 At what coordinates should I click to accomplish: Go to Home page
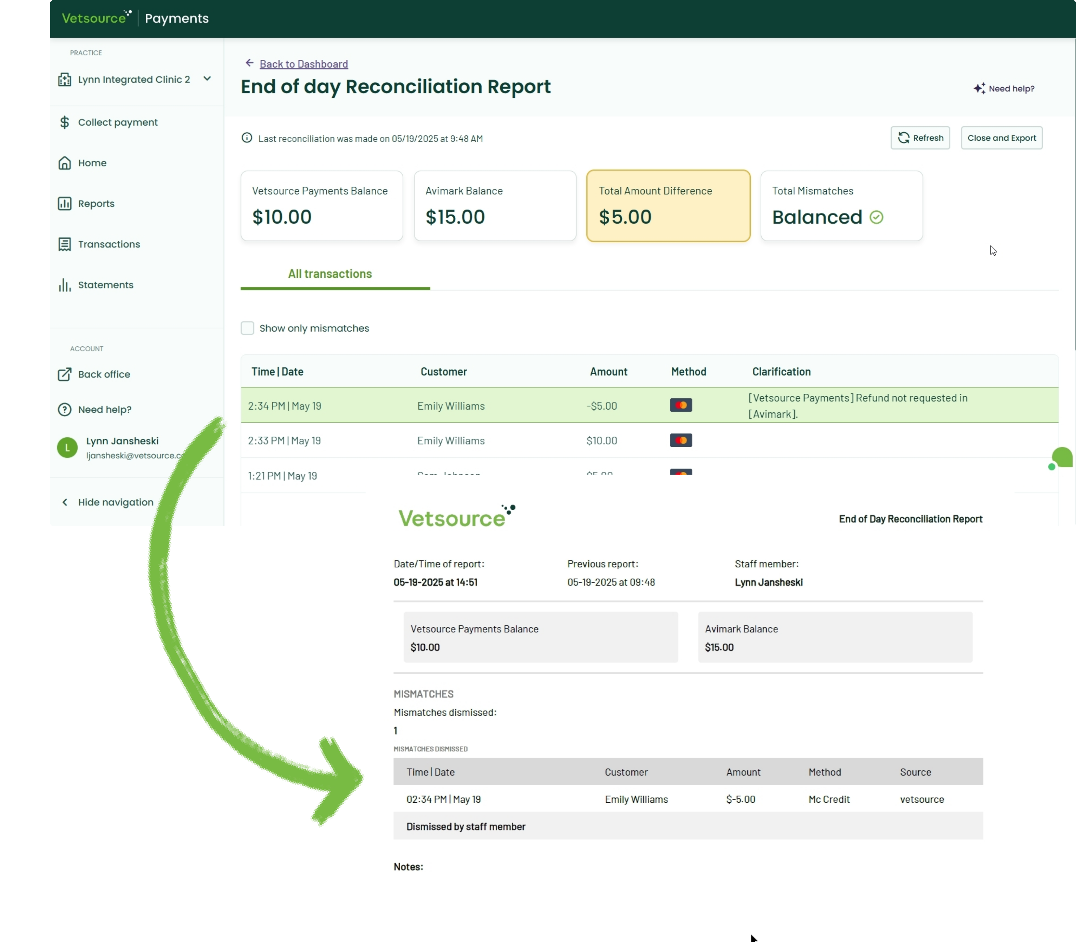pos(92,163)
